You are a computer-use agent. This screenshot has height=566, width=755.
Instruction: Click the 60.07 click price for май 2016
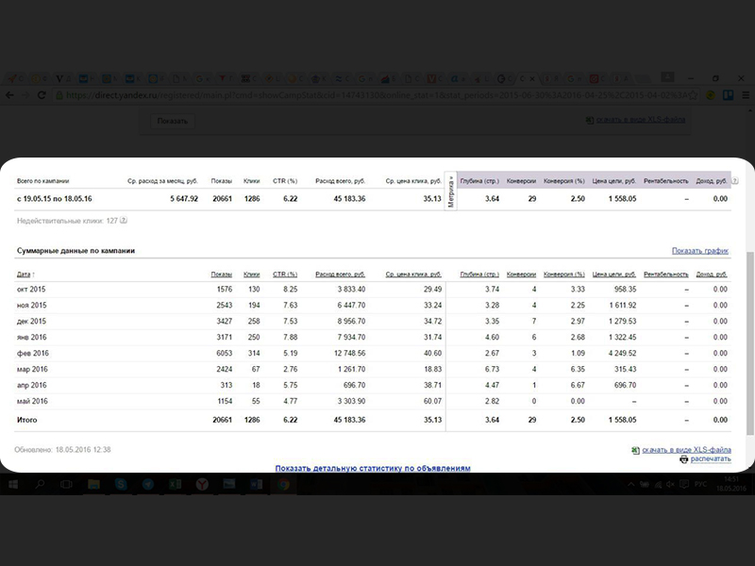point(432,401)
